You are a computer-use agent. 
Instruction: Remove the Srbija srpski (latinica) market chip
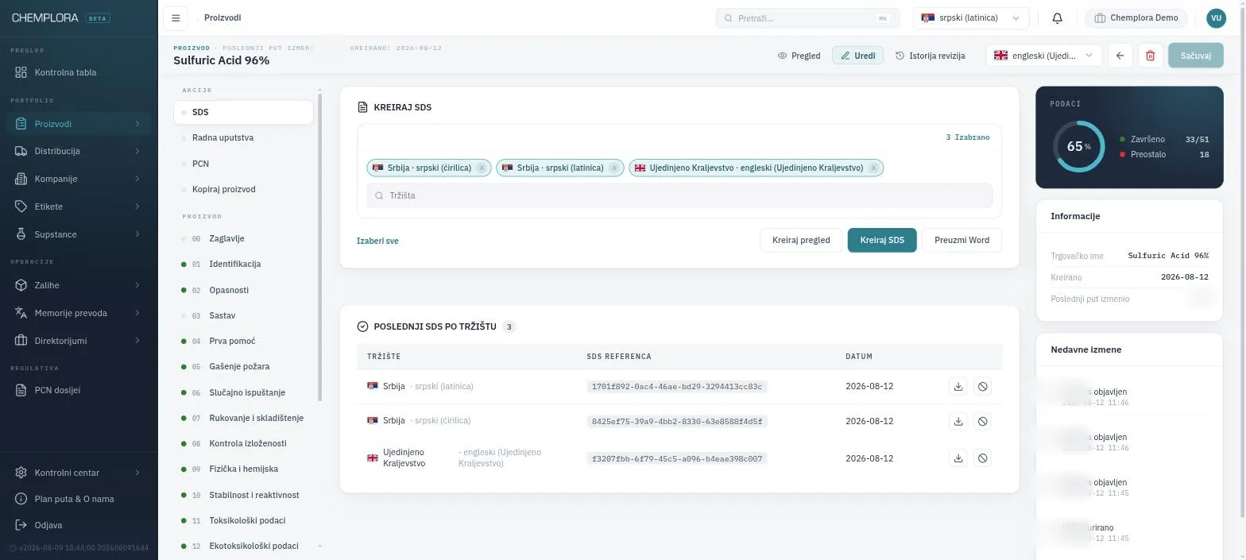pyautogui.click(x=614, y=168)
